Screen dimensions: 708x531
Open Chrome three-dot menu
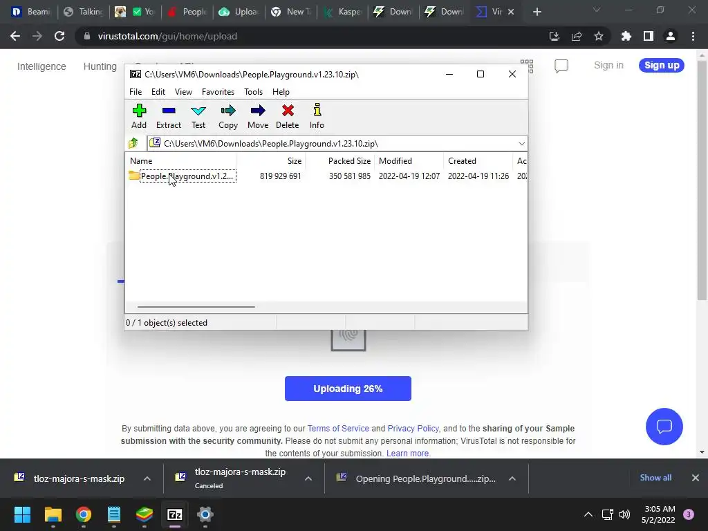coord(693,36)
